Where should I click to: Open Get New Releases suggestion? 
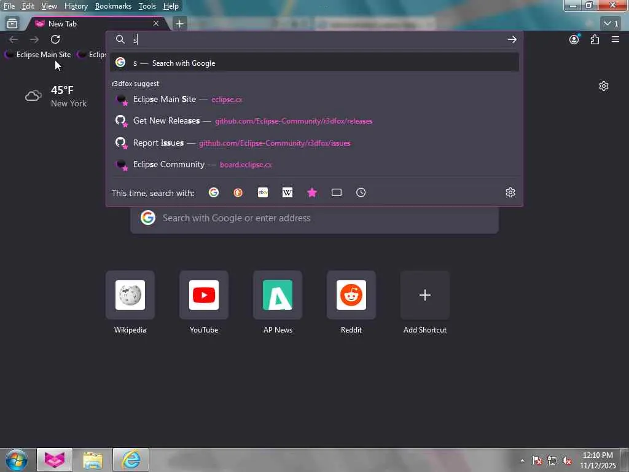(314, 121)
